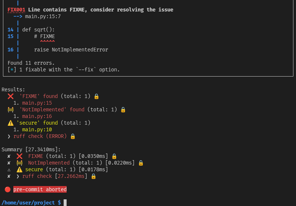
Task: Click the small ✘ mark starting the Summary NotImplemented row
Action: tap(9, 163)
